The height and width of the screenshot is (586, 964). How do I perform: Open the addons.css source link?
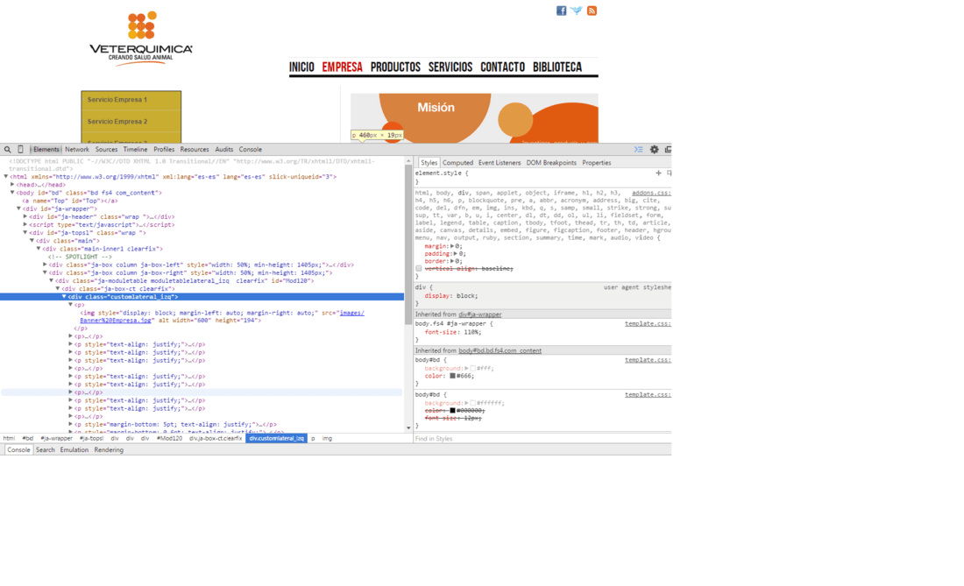651,193
